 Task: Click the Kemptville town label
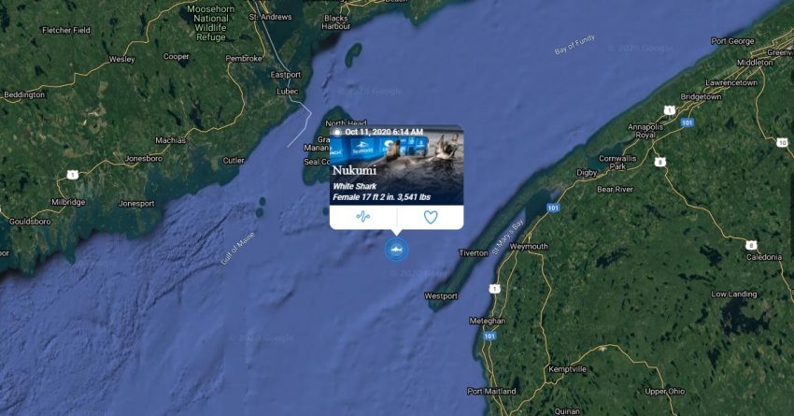pyautogui.click(x=567, y=369)
